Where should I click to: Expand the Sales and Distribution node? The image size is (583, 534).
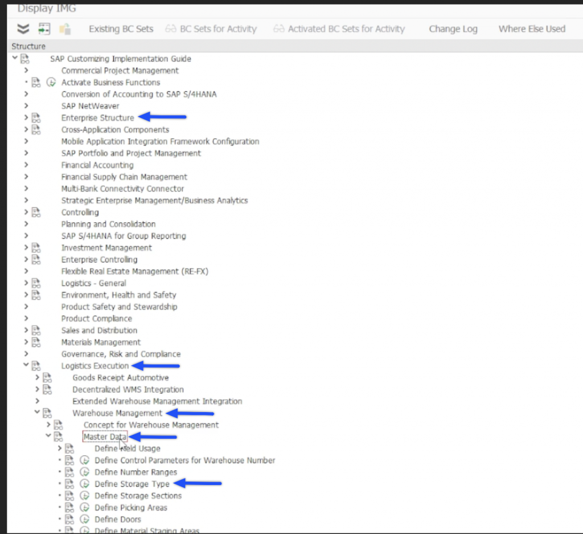tap(26, 331)
